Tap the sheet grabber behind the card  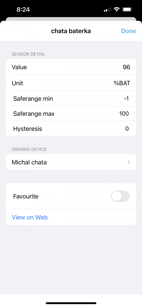tap(71, 19)
